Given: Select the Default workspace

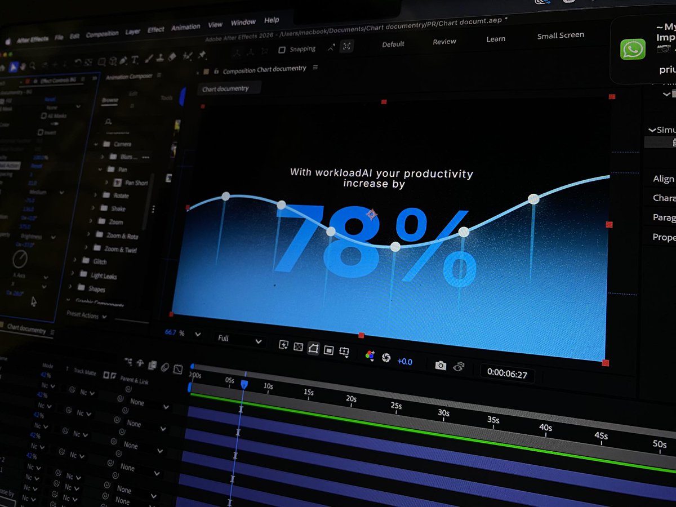Looking at the screenshot, I should (393, 44).
